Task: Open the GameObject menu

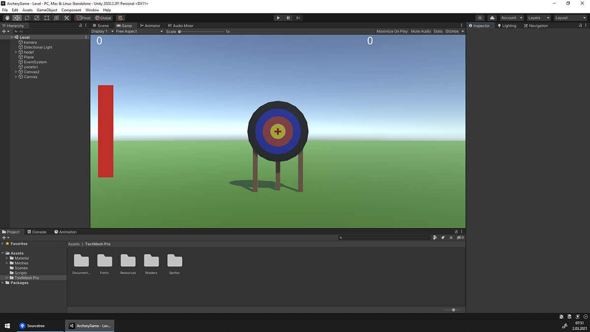Action: point(47,10)
